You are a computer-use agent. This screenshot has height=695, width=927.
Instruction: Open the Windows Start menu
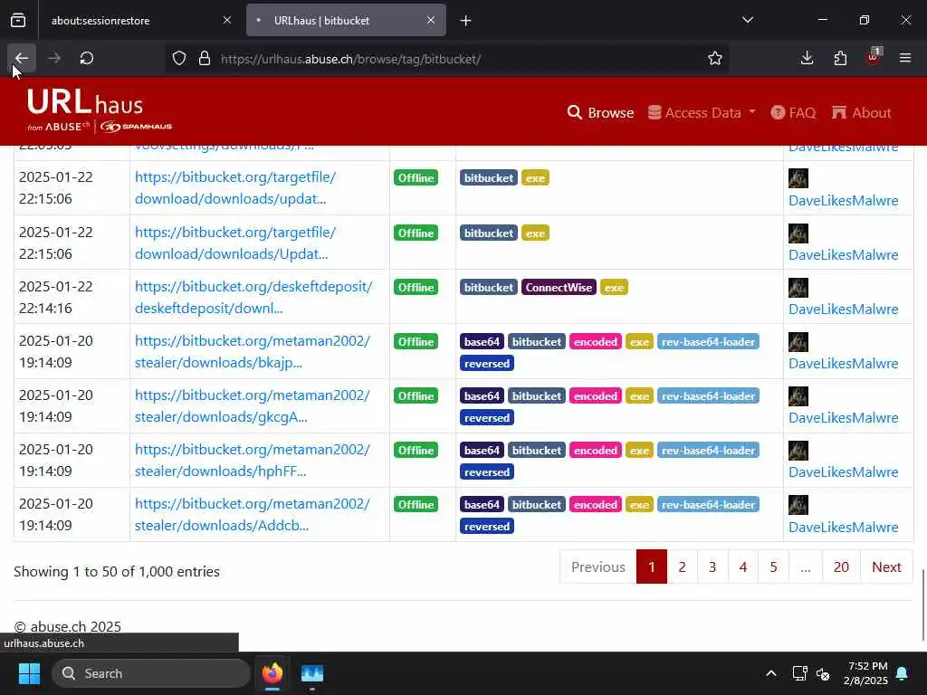29,673
